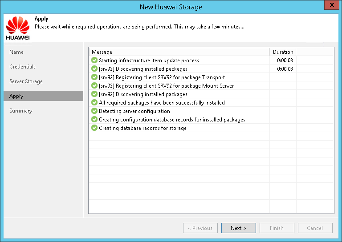Select the 'Starting infrastructure item update process' row
The width and height of the screenshot is (342, 242).
click(211, 60)
